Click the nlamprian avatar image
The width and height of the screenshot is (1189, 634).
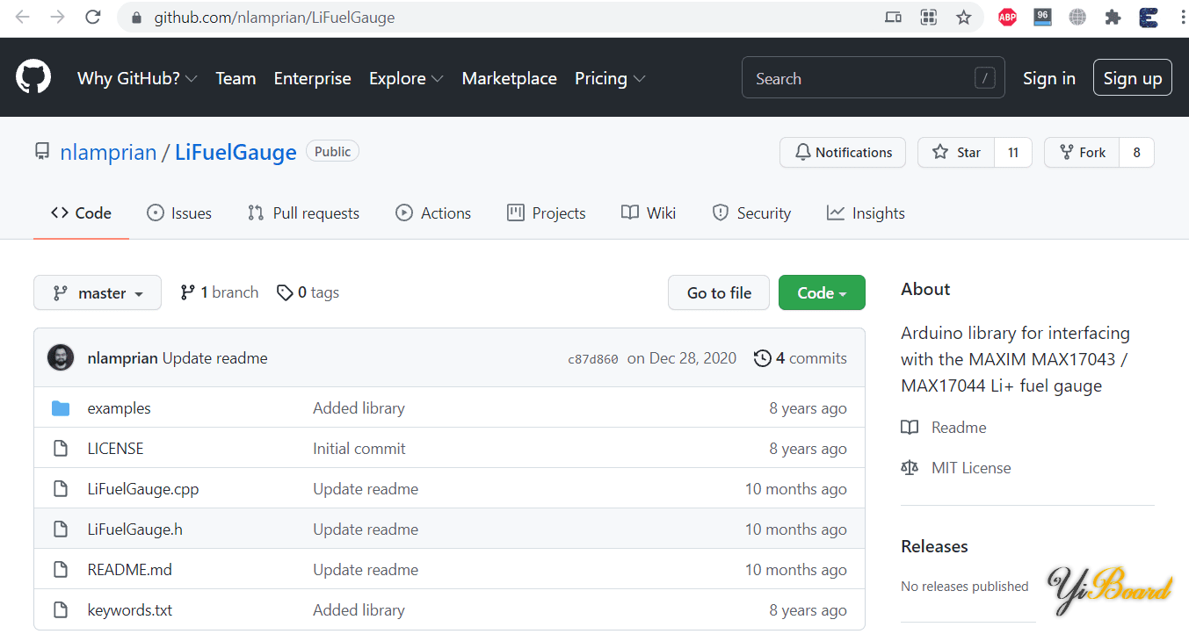61,358
